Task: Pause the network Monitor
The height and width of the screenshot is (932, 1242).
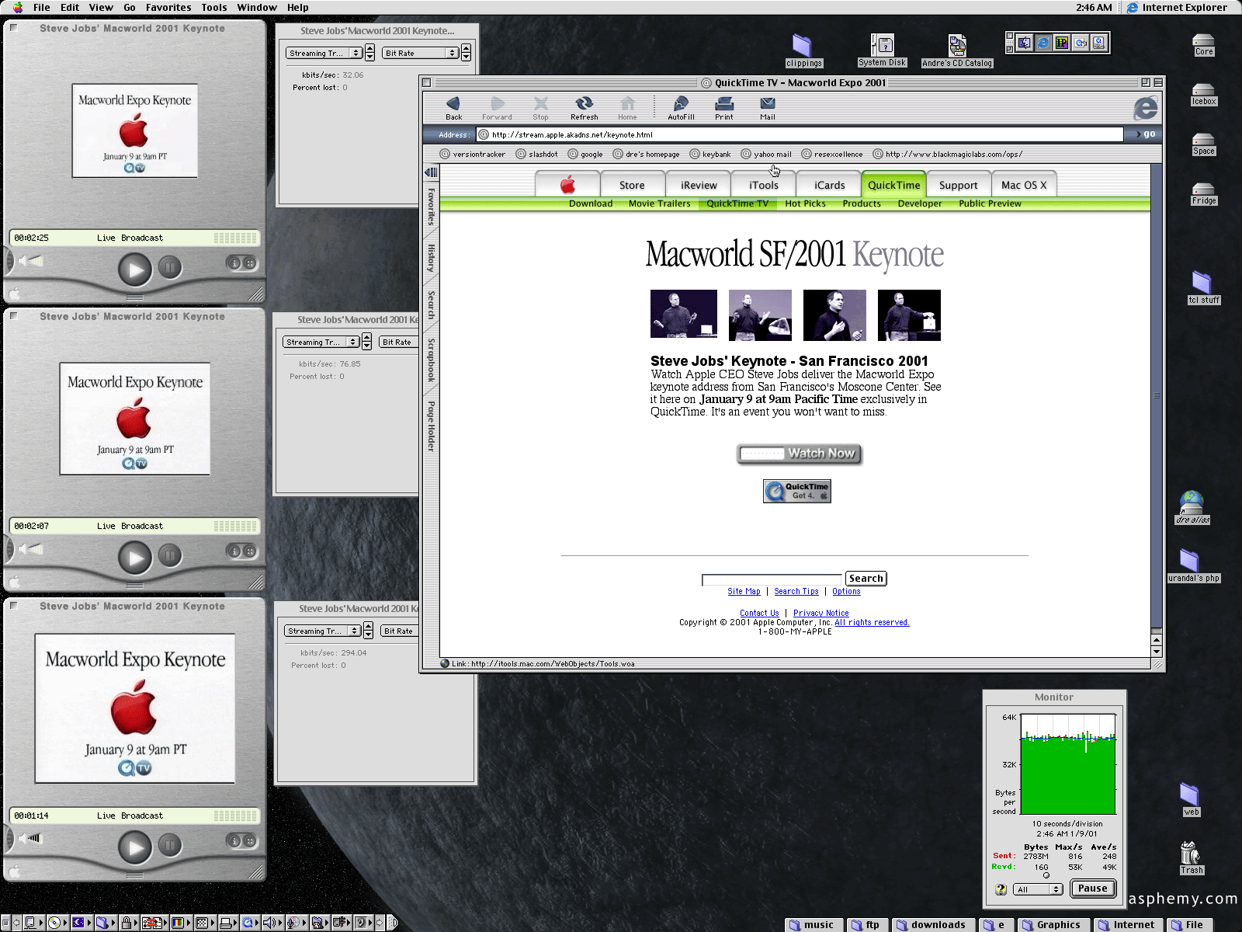Action: [x=1092, y=889]
